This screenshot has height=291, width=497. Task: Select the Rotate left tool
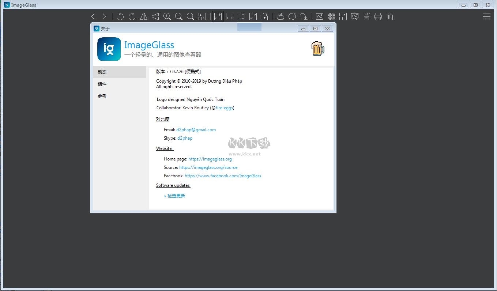[120, 16]
